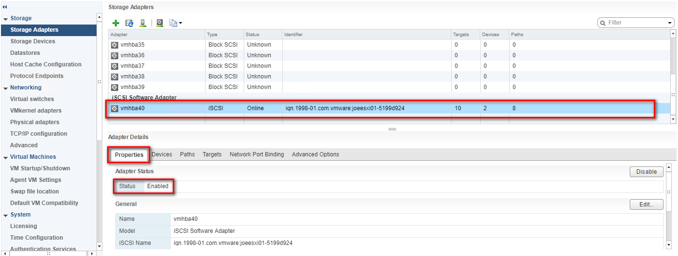
Task: Click the Rescan host storage icon
Action: (143, 23)
